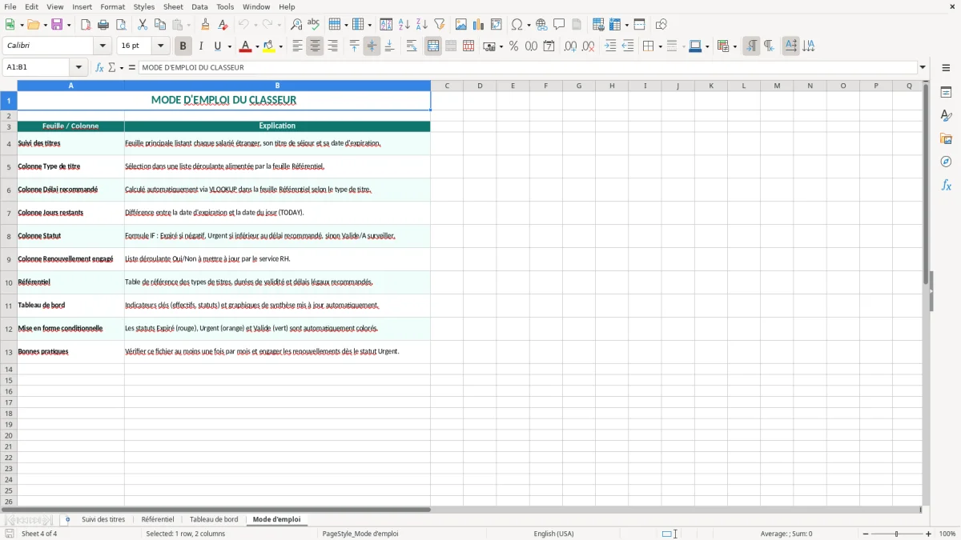The height and width of the screenshot is (540, 961).
Task: Toggle Italic formatting
Action: click(x=201, y=46)
